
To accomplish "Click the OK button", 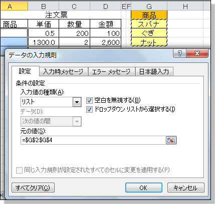I will pos(144,188).
